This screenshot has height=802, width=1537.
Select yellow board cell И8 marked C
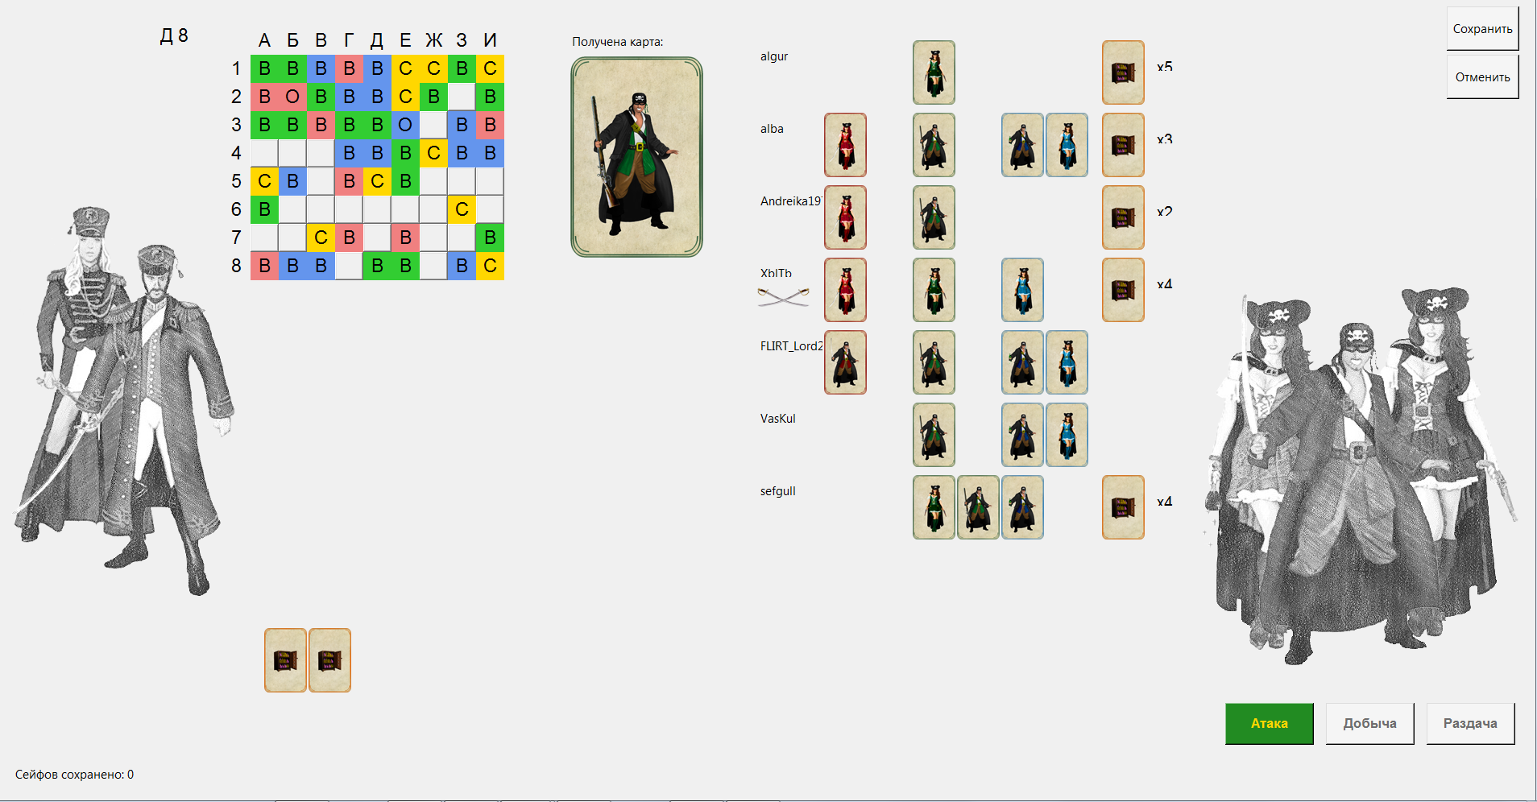(490, 266)
